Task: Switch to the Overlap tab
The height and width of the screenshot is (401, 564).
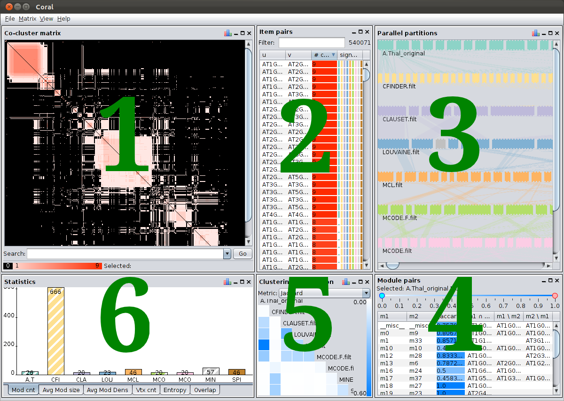Action: [x=205, y=390]
